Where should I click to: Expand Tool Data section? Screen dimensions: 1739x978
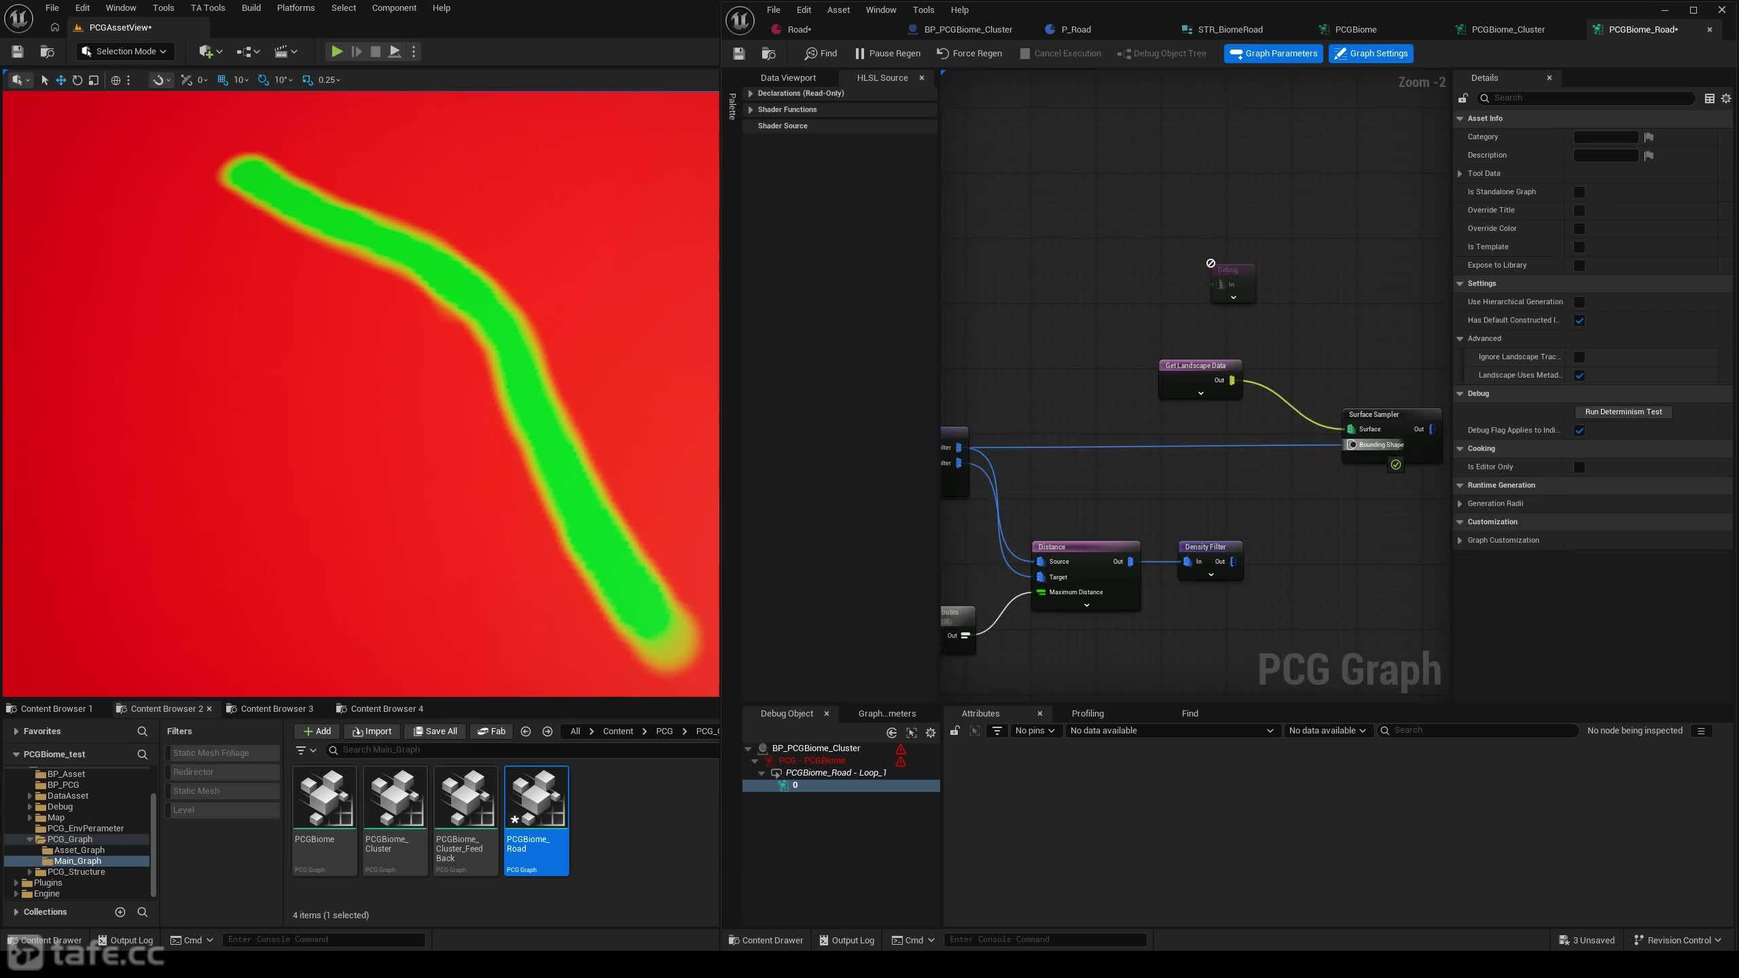point(1460,174)
